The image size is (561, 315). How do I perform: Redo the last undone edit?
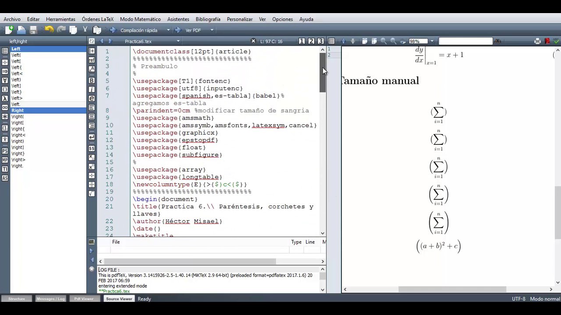click(x=61, y=30)
